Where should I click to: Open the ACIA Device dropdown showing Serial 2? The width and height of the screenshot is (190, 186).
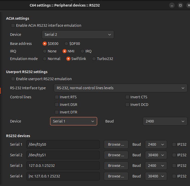point(78,35)
